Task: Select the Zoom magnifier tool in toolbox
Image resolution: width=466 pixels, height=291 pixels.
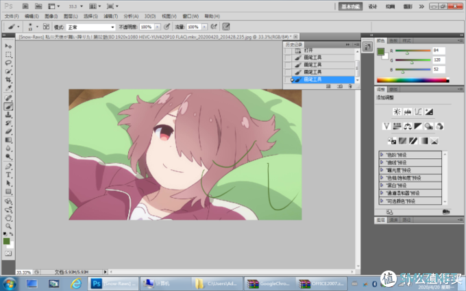Action: (x=8, y=226)
